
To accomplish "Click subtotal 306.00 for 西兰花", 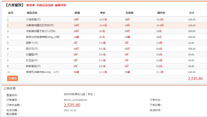I will click(x=192, y=49).
